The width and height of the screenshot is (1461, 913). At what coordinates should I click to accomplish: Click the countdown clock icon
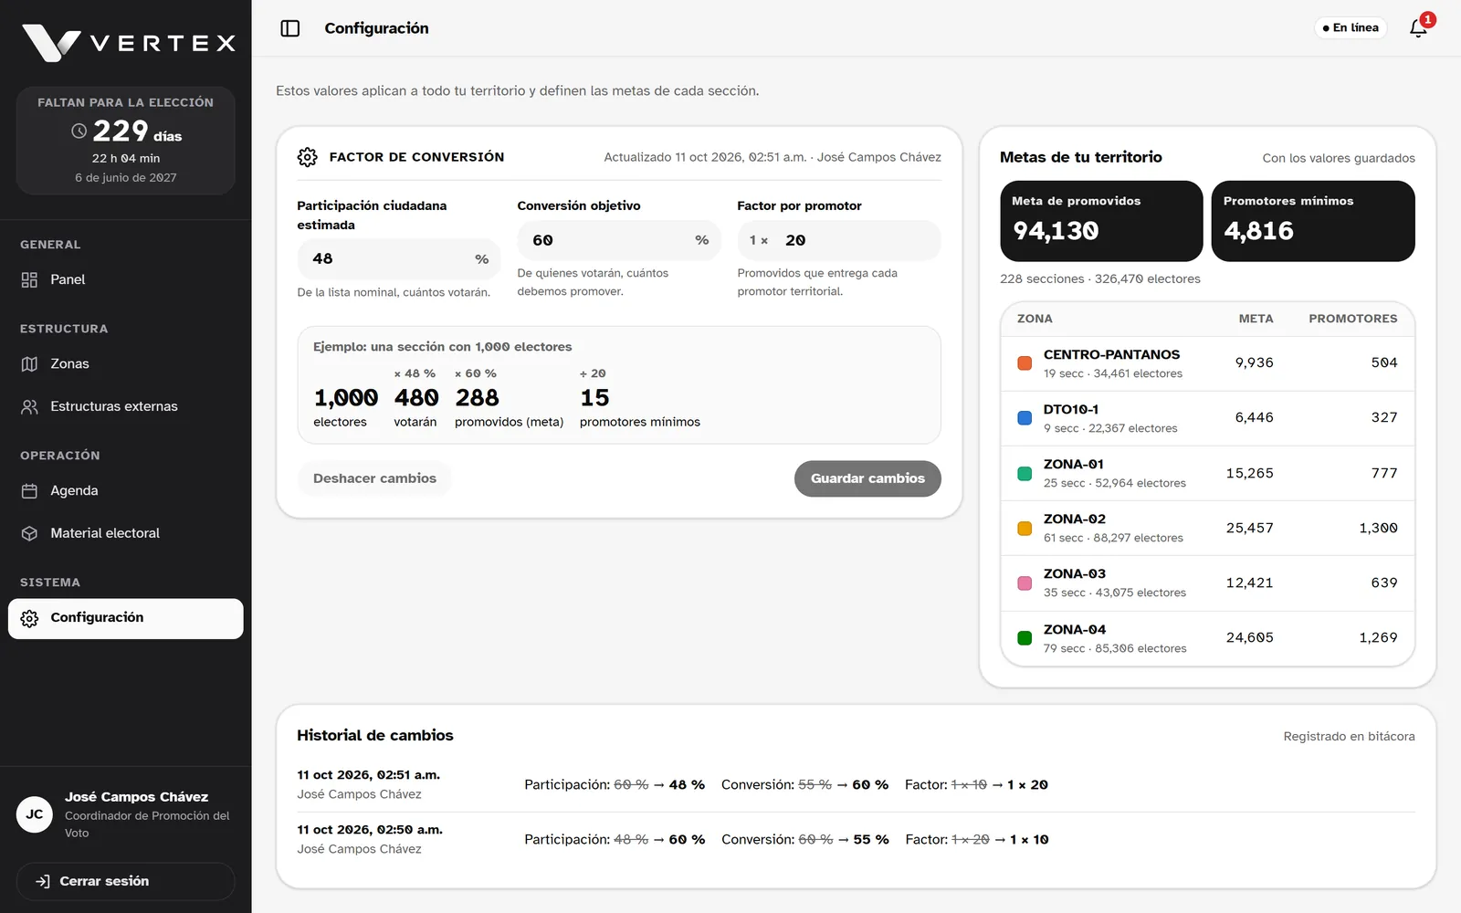pos(79,131)
